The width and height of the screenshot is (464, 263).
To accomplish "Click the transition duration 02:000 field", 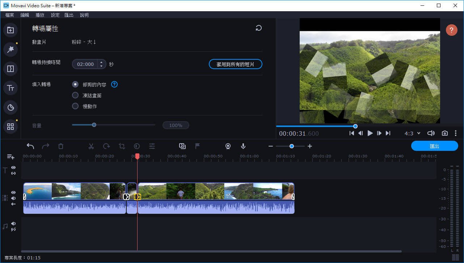I will tap(85, 64).
